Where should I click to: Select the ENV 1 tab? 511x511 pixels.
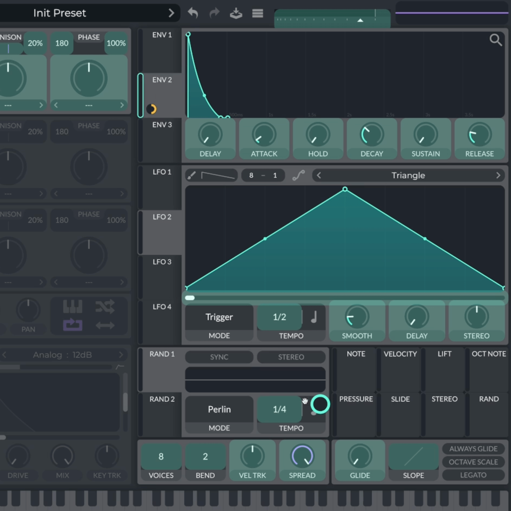pos(160,51)
